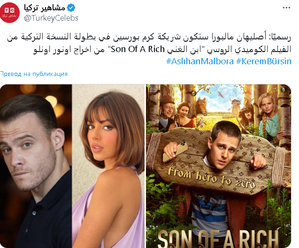Click the gold smartphone in the poster
This screenshot has width=299, height=248.
[x=176, y=151]
